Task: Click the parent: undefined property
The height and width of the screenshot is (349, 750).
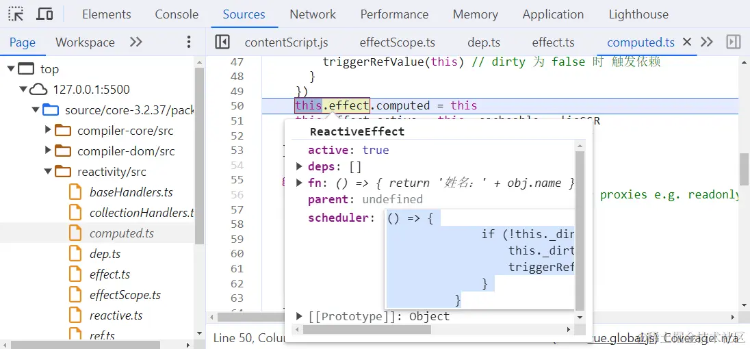Action: [365, 199]
